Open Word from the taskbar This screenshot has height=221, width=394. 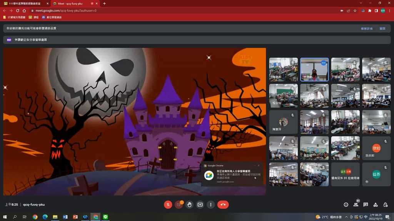[65, 217]
